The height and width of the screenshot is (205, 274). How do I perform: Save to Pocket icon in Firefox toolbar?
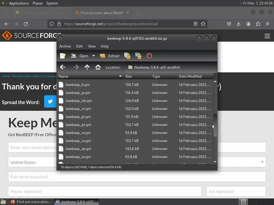click(229, 24)
